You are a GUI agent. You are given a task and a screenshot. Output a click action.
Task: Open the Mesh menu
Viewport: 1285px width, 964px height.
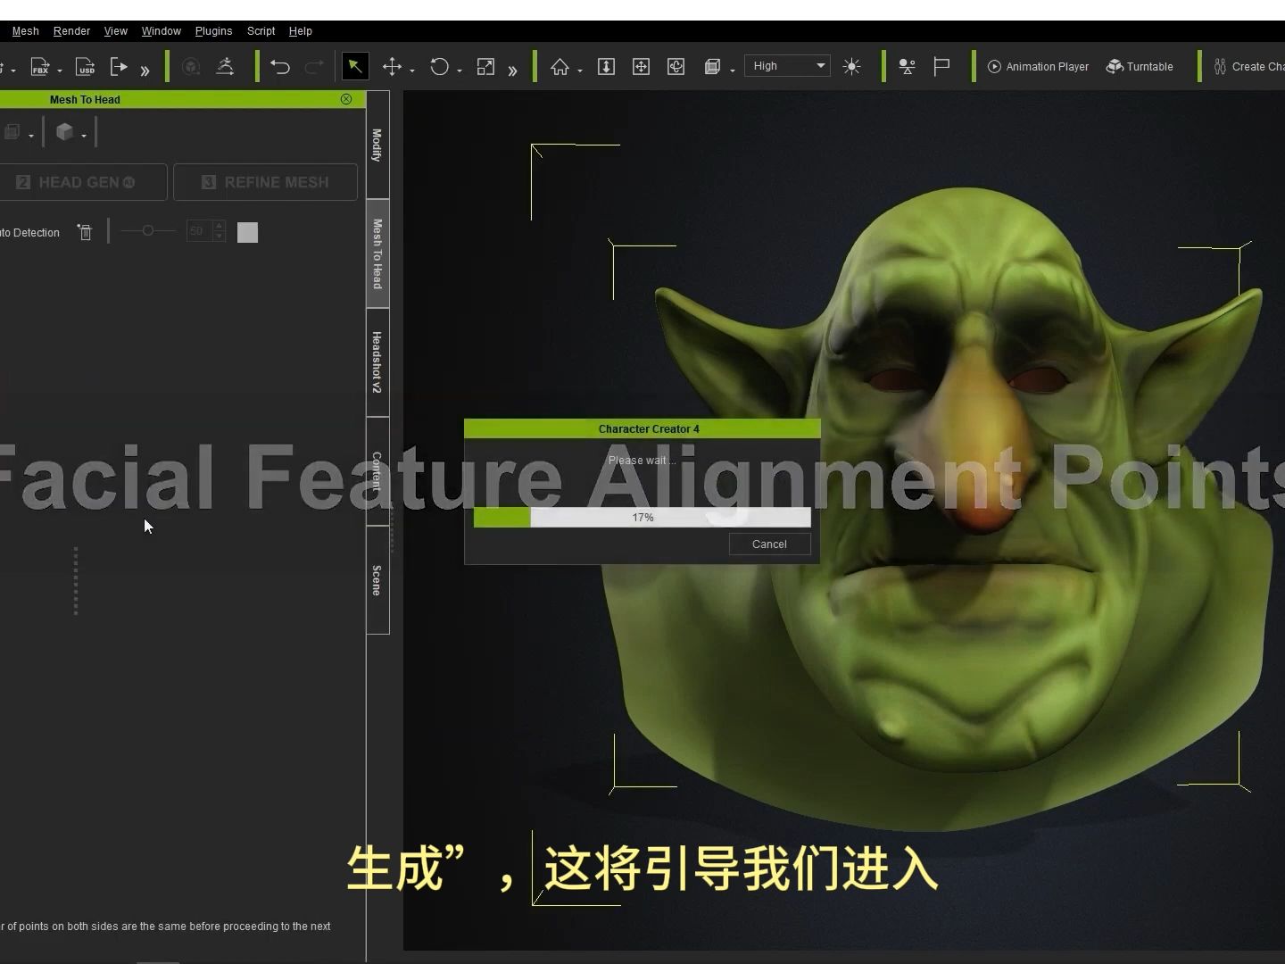26,31
